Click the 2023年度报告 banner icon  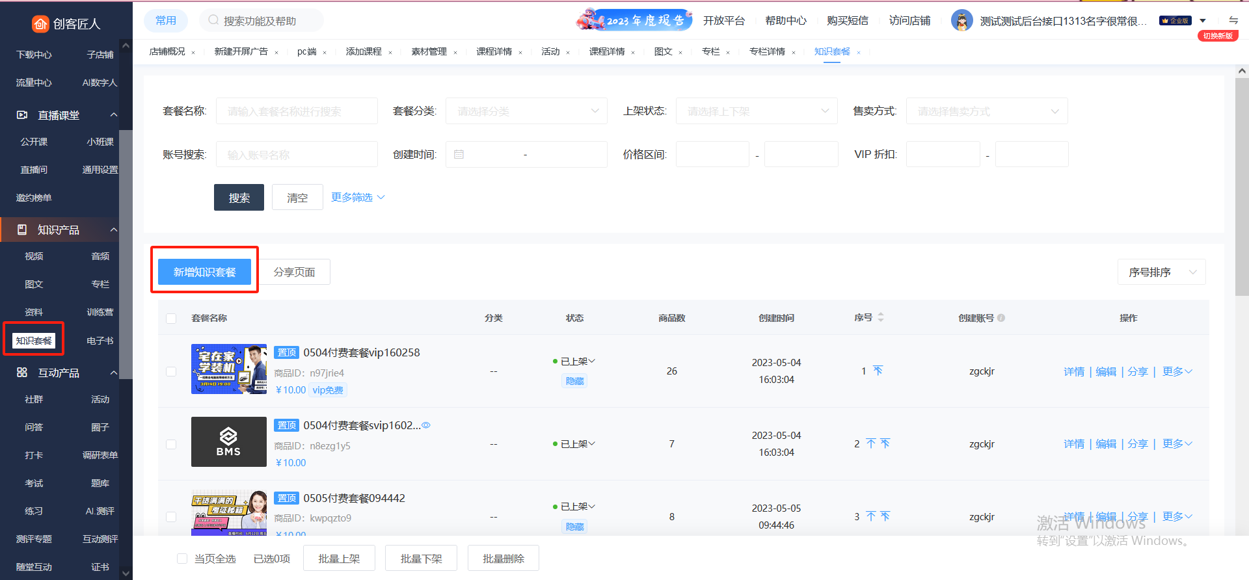634,20
